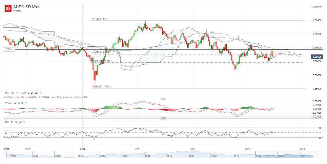The width and height of the screenshot is (327, 164).
Task: Open MACD indicator settings label
Action: [x=8, y=102]
